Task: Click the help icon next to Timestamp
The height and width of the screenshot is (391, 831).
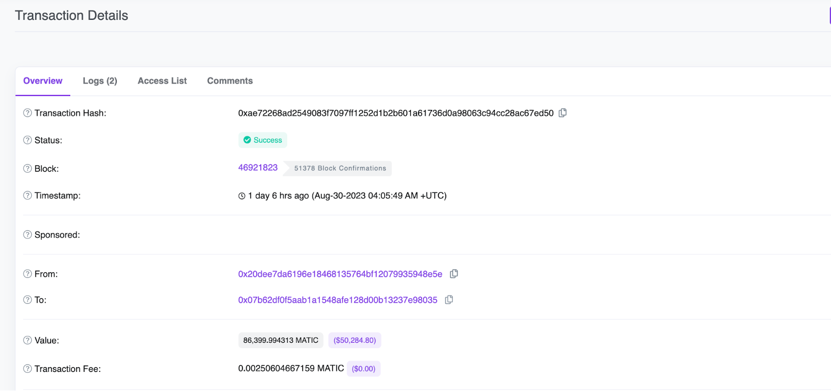Action: click(x=28, y=195)
